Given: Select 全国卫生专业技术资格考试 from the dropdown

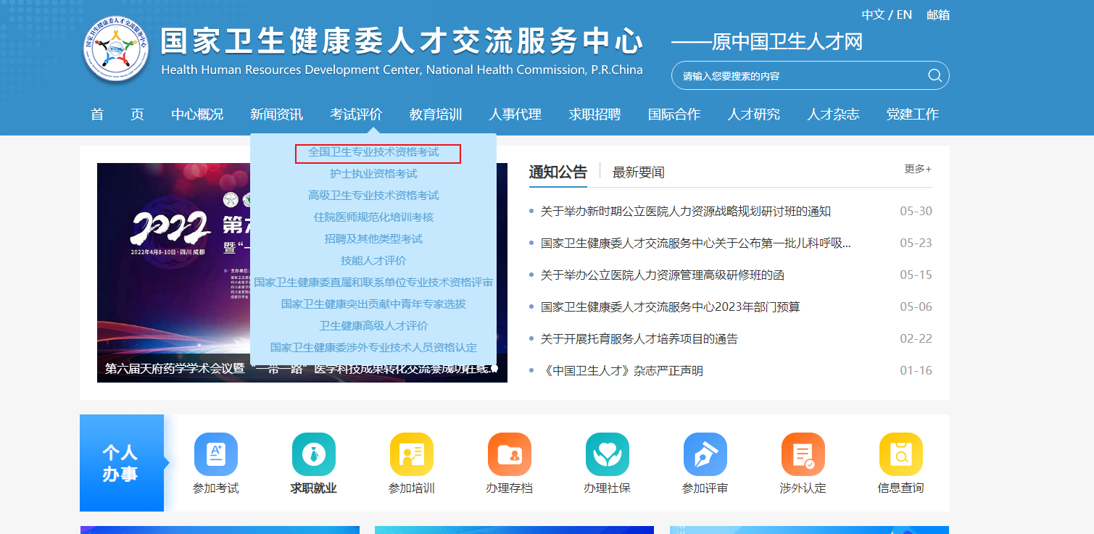Looking at the screenshot, I should click(x=373, y=152).
